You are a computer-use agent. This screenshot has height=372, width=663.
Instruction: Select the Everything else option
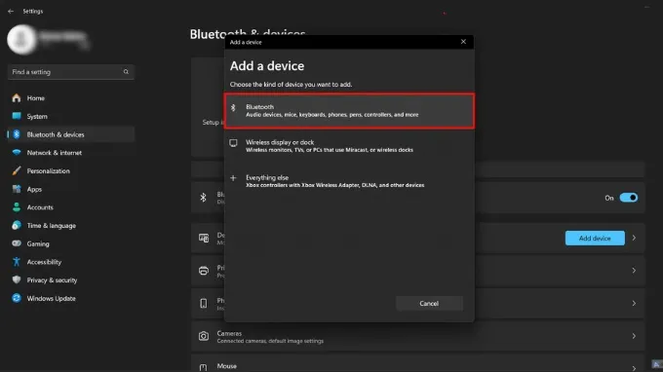(349, 181)
